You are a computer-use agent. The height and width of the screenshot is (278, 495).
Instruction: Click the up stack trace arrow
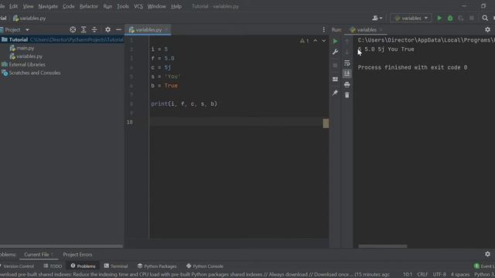pos(347,41)
